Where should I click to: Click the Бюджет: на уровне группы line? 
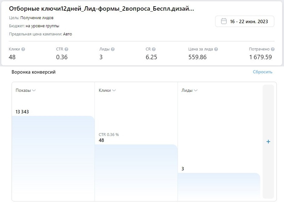(x=34, y=26)
